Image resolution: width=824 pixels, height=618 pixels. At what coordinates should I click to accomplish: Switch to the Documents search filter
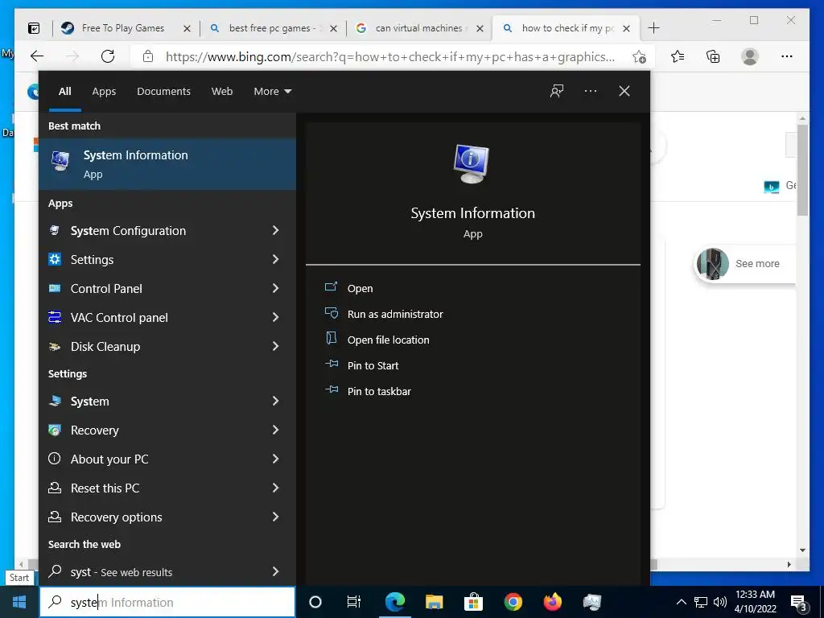click(x=163, y=92)
